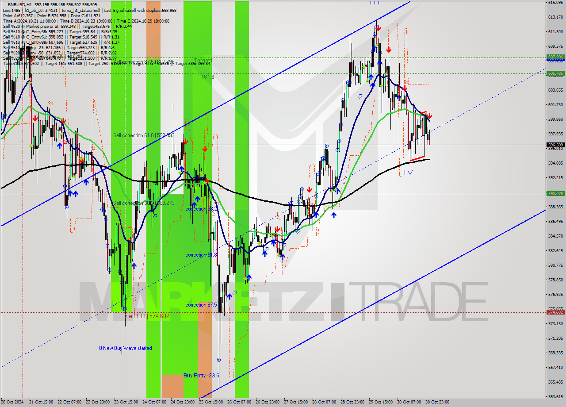Click the 601.730 price axis value

(x=555, y=104)
